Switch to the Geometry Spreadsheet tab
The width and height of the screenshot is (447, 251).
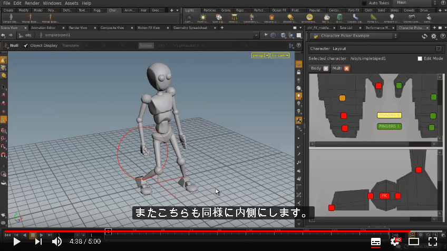[x=190, y=27]
